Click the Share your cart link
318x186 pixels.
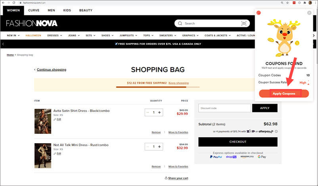coord(176,178)
